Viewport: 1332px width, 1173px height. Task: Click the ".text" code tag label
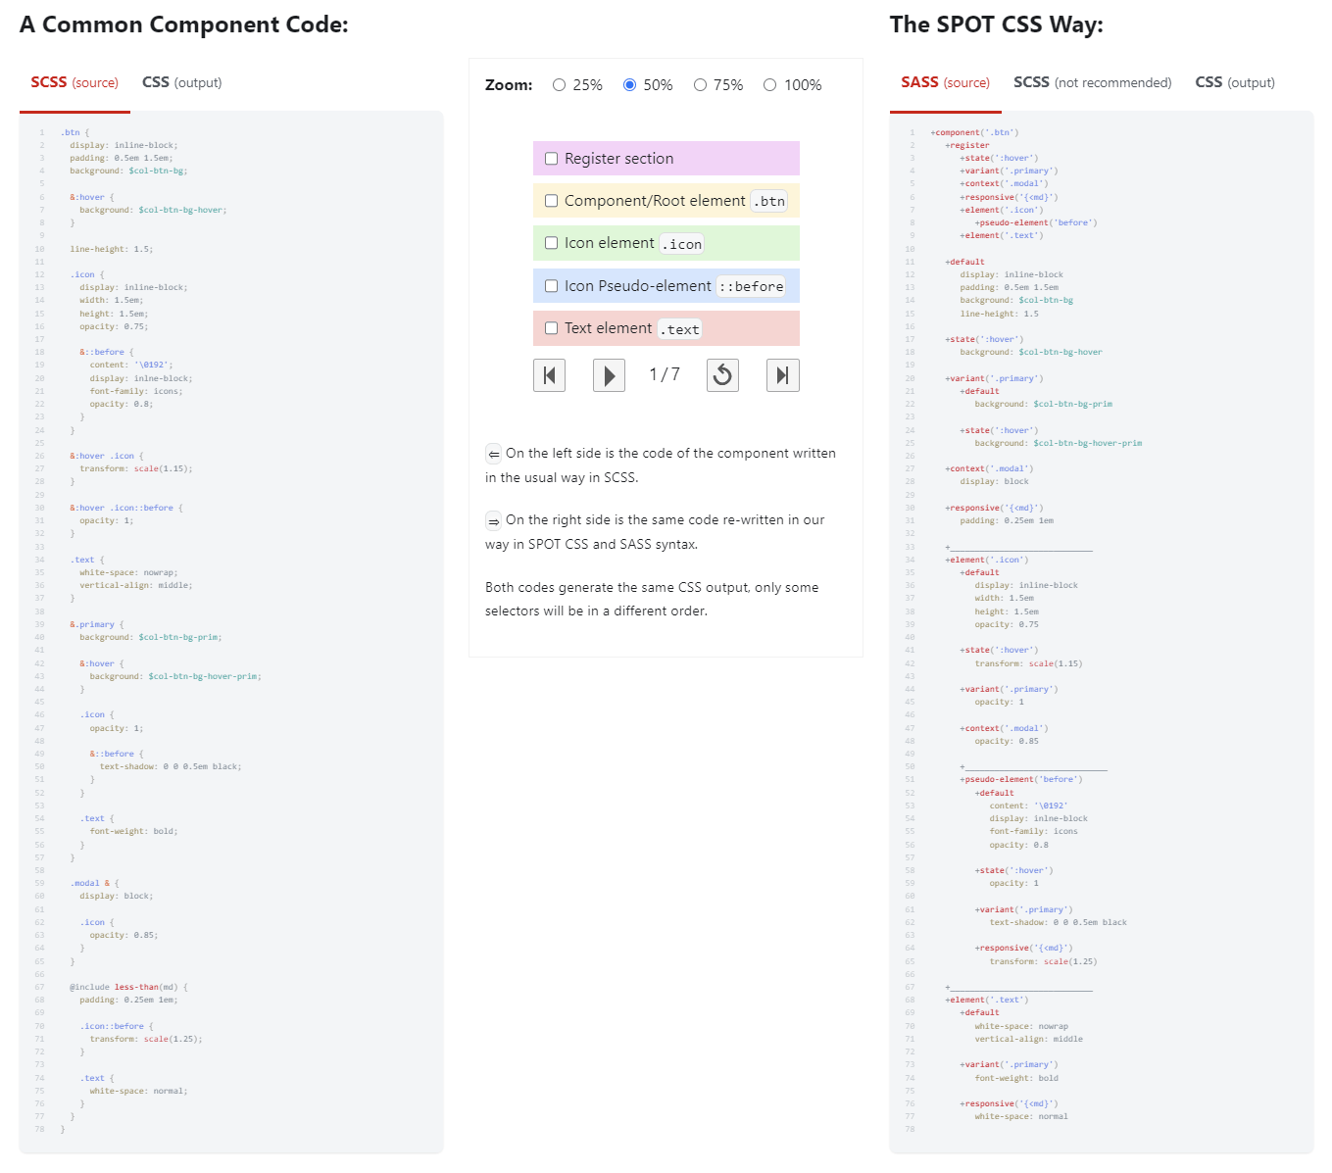(x=679, y=329)
